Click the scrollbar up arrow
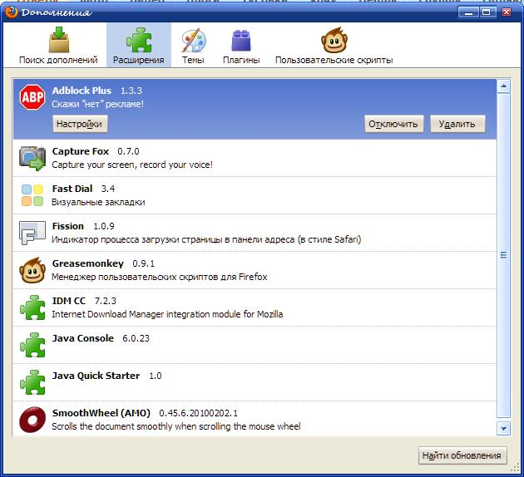The height and width of the screenshot is (477, 524). coord(503,86)
